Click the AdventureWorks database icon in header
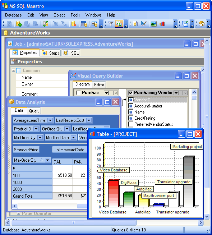This screenshot has height=235, width=212. click(6, 33)
